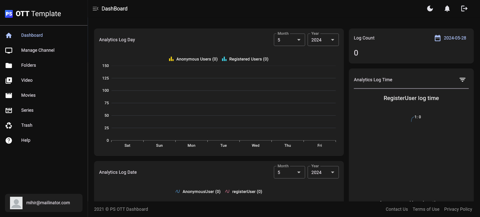Screen dimensions: 480x217
Task: Open the Privacy Policy link
Action: pos(458,209)
